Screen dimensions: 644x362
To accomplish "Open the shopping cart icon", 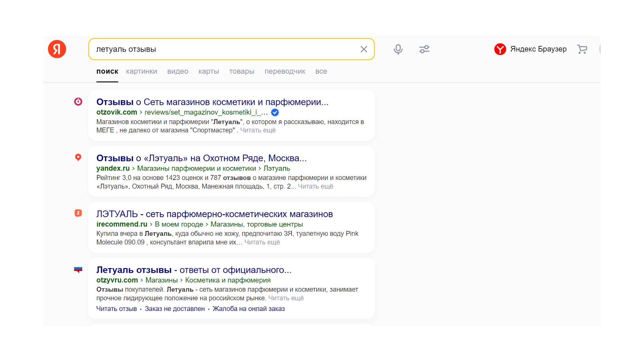I will pos(582,49).
